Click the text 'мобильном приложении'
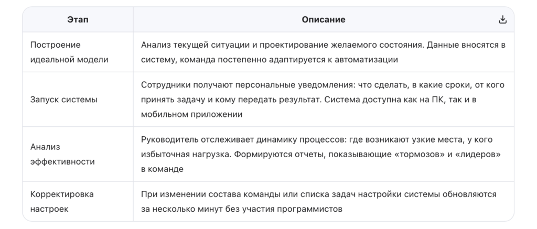This screenshot has height=229, width=537. [x=191, y=114]
